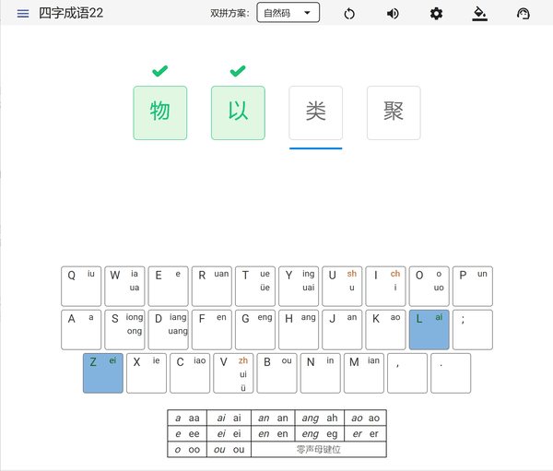
Task: Mute sound with the speaker icon
Action: (x=393, y=13)
